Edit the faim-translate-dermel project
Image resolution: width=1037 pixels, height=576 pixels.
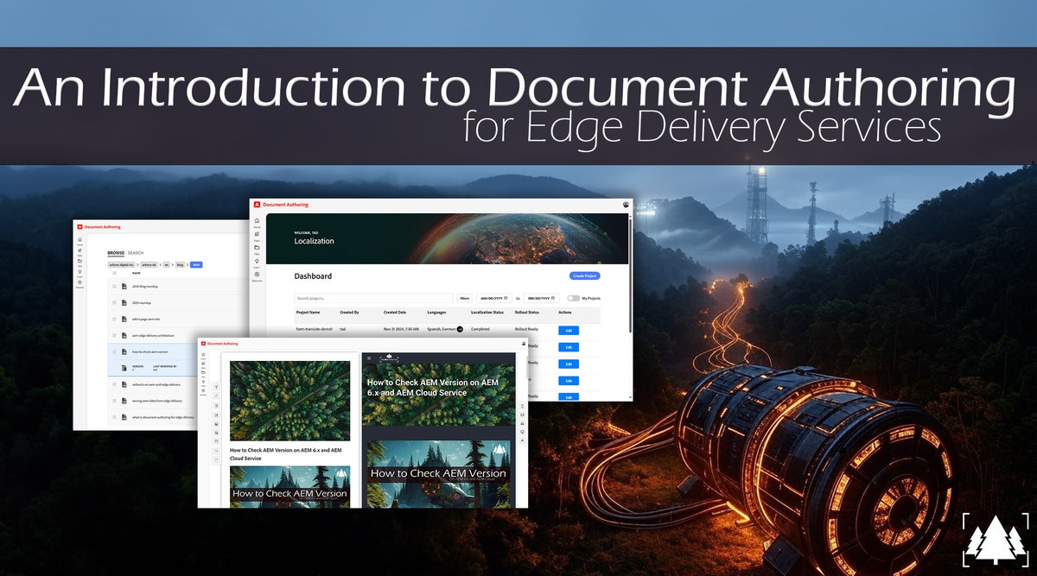[x=569, y=330]
